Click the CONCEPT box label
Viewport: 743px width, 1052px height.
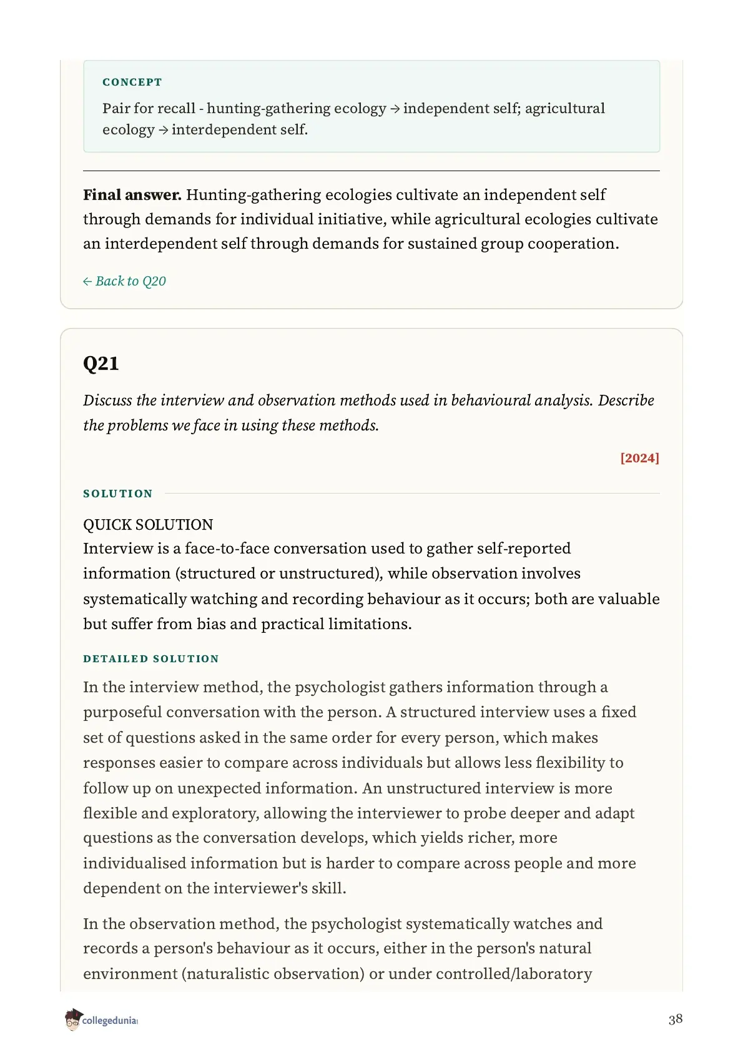[132, 82]
